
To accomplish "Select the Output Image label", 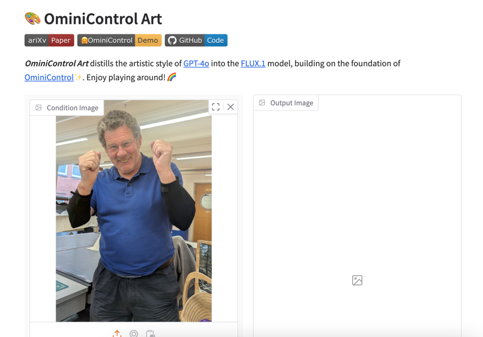I will [291, 103].
